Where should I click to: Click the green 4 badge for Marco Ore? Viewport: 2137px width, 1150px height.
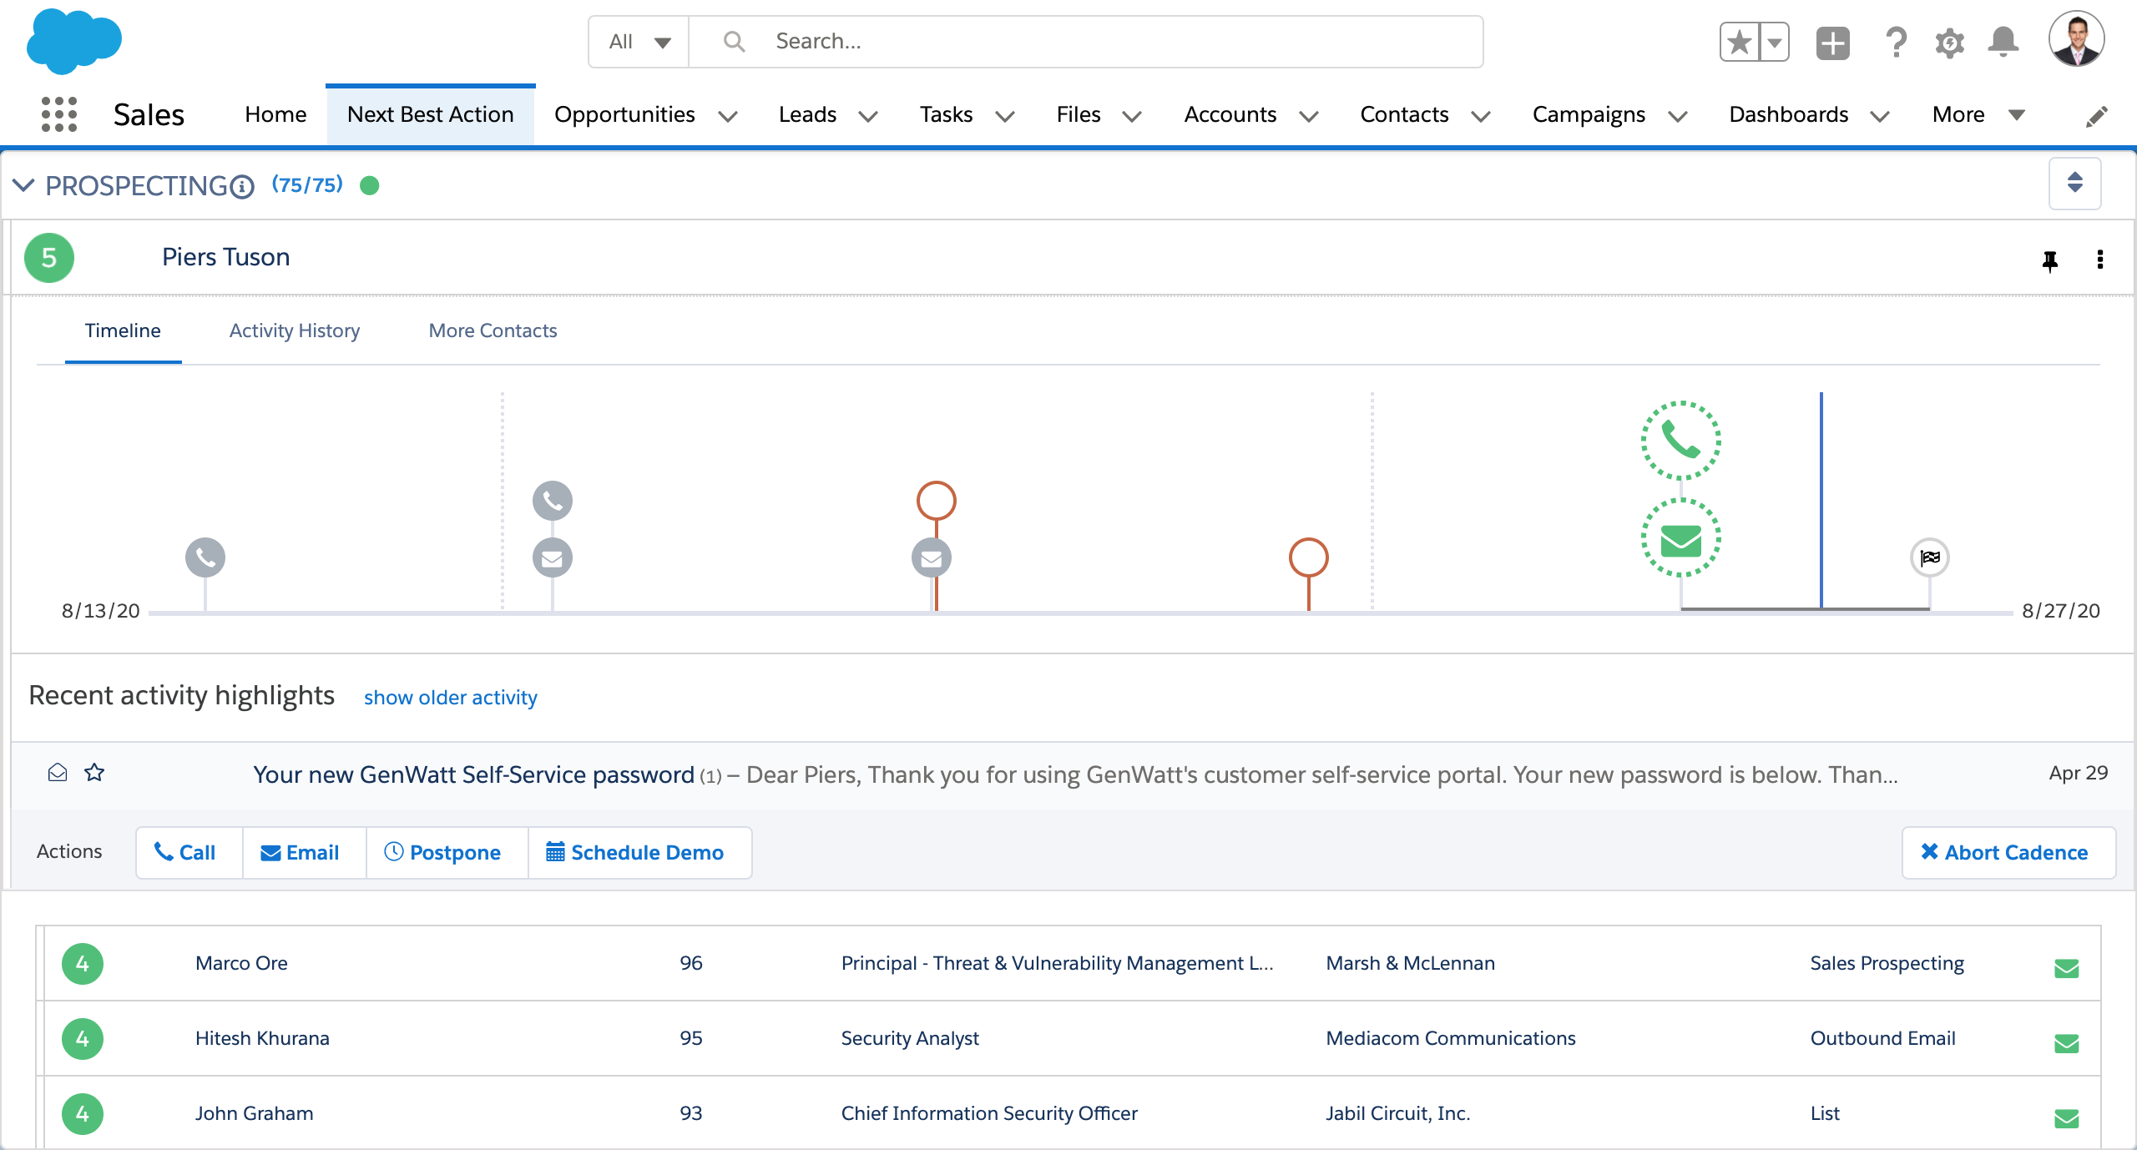83,964
